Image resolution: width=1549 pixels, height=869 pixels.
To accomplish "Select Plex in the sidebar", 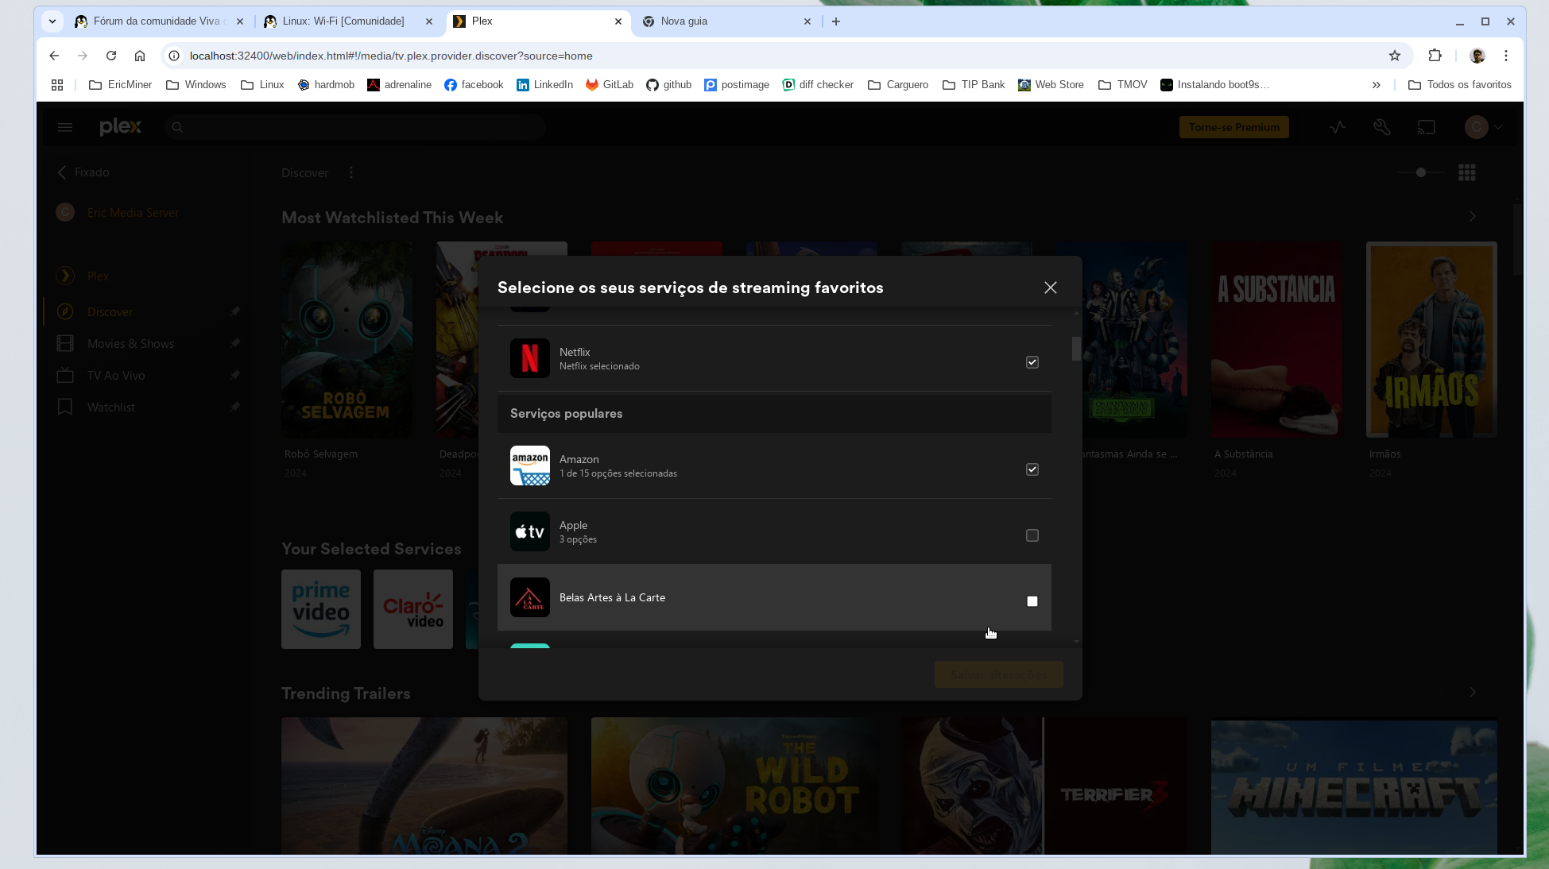I will pos(98,276).
